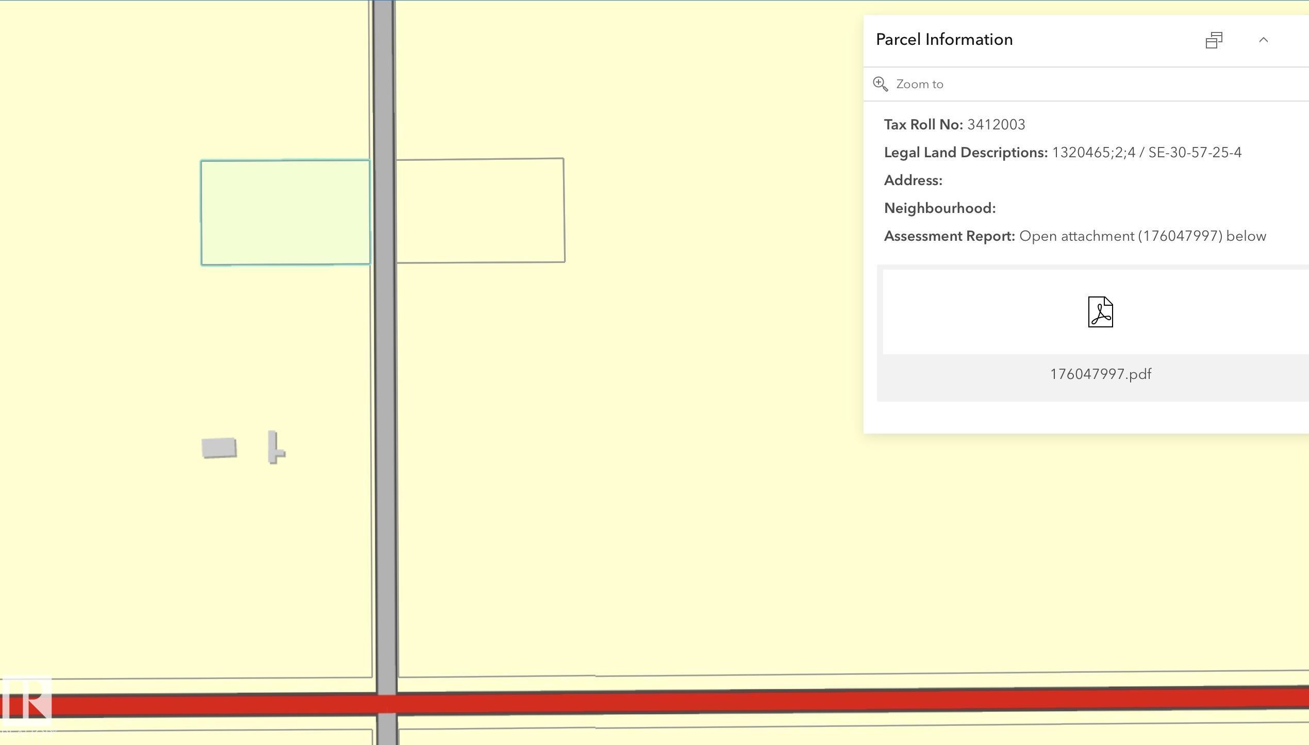Viewport: 1309px width, 745px height.
Task: Click the empty Address field label
Action: (x=913, y=180)
